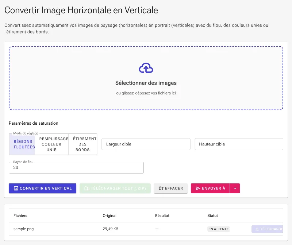
Task: Focus the 'Largeur cible' input field
Action: 146,144
